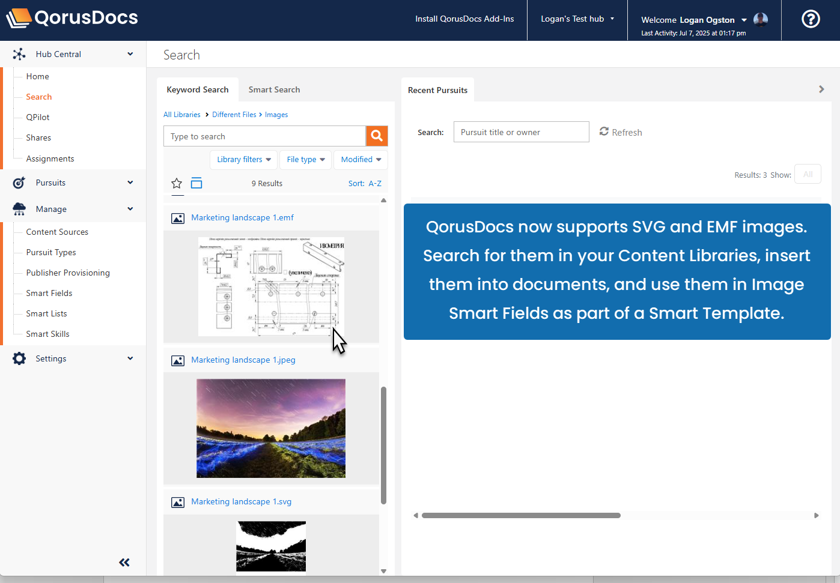Expand the Settings section chevron
The image size is (840, 583).
(130, 358)
